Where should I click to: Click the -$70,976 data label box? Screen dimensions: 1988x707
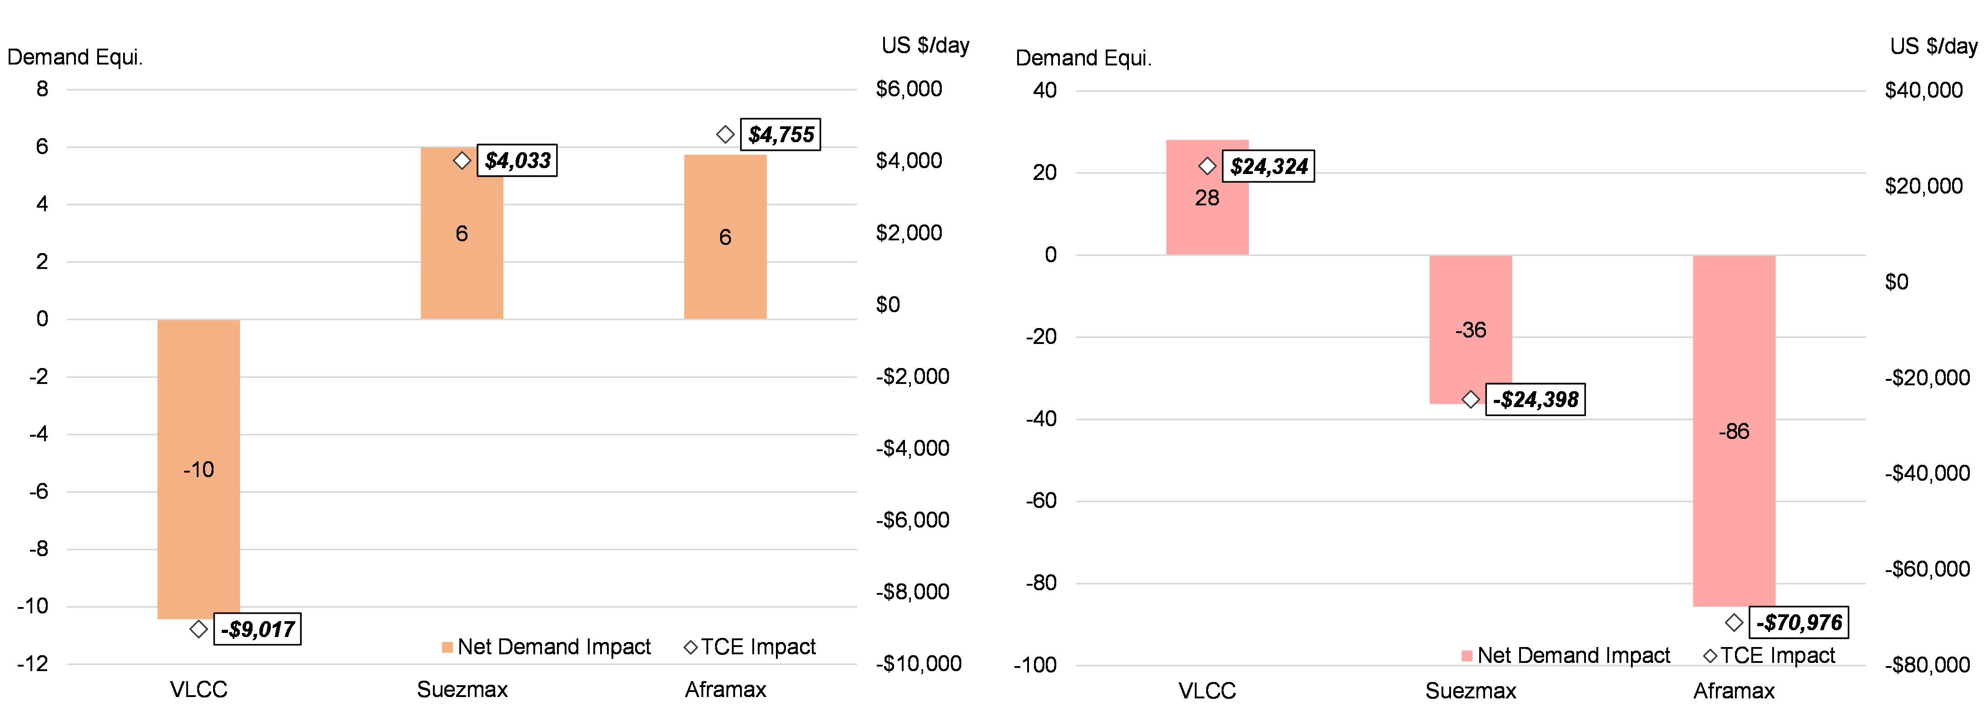pos(1799,622)
